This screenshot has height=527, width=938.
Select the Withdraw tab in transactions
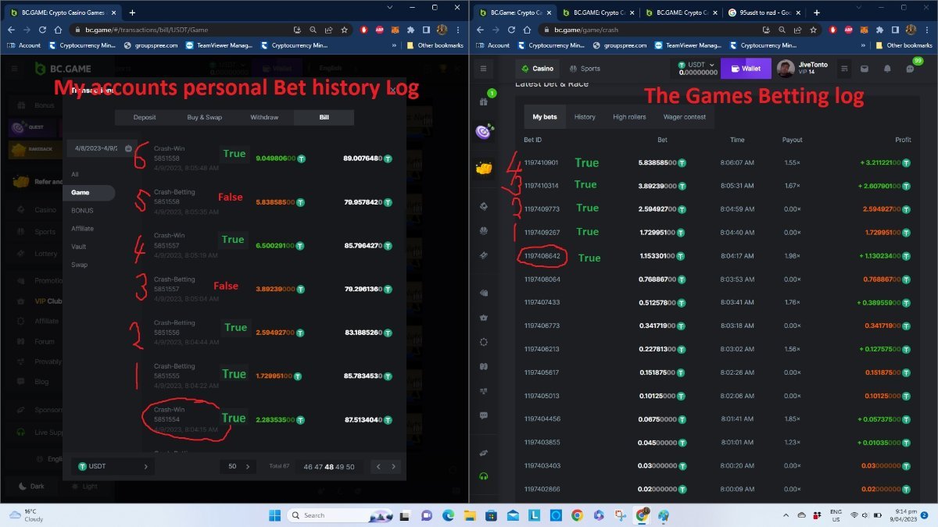pyautogui.click(x=264, y=118)
